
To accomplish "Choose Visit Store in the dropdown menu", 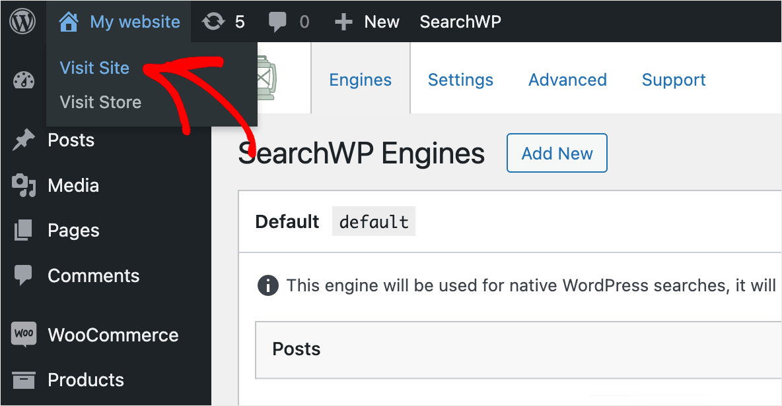I will pyautogui.click(x=100, y=102).
